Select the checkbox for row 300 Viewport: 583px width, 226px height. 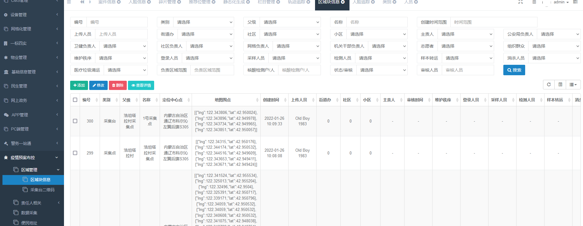click(75, 121)
